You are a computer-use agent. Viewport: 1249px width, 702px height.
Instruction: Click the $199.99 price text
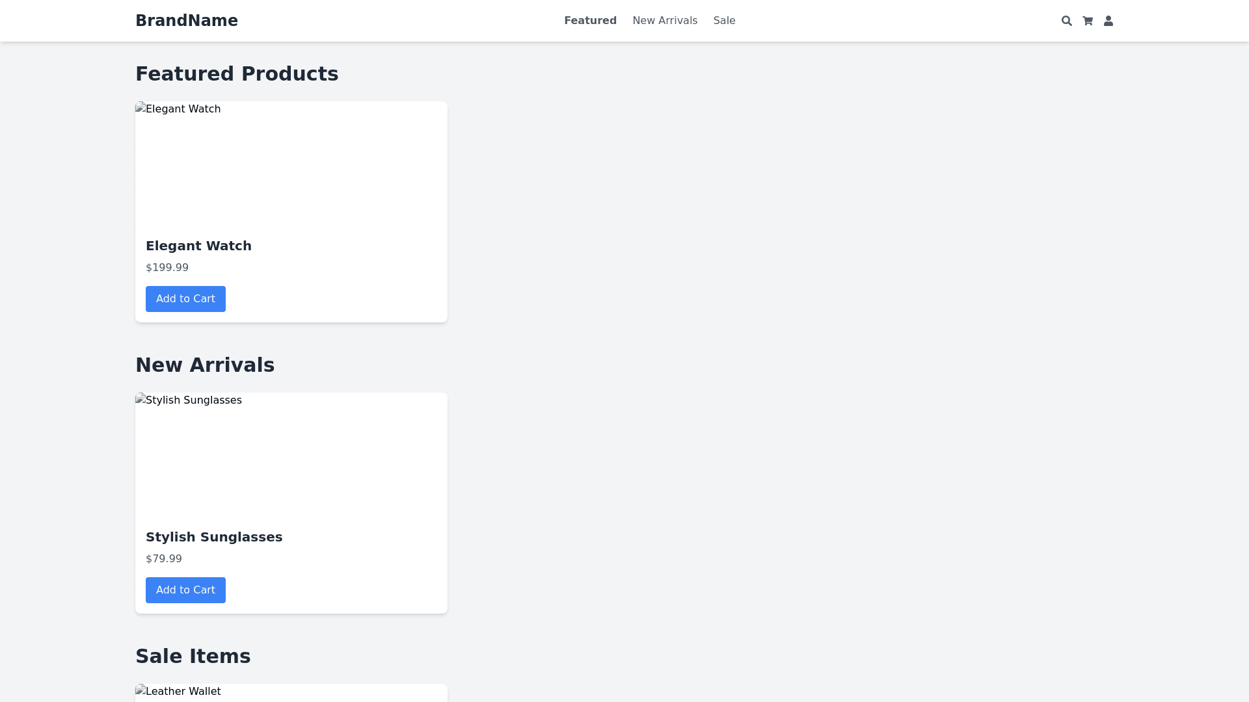[x=167, y=268]
